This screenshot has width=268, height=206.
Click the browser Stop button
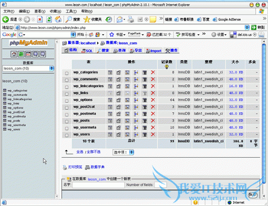(40, 19)
